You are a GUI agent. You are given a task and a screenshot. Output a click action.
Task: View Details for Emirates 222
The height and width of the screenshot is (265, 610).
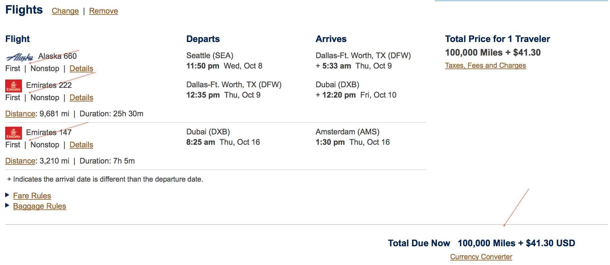(81, 98)
